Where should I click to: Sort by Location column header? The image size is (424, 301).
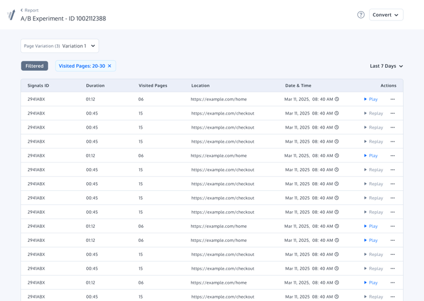pos(200,86)
